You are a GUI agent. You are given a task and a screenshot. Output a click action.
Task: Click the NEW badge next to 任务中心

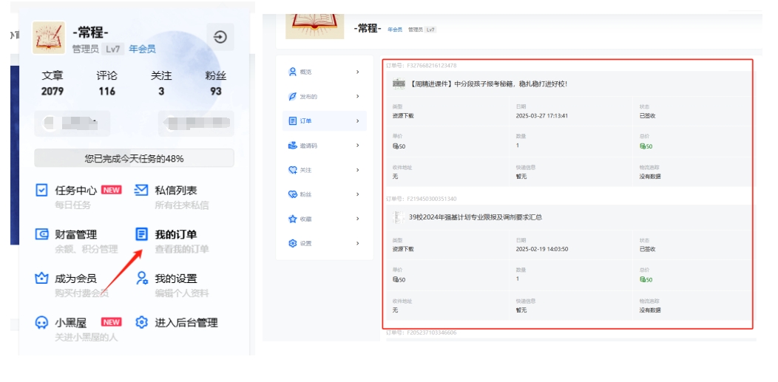pyautogui.click(x=111, y=190)
